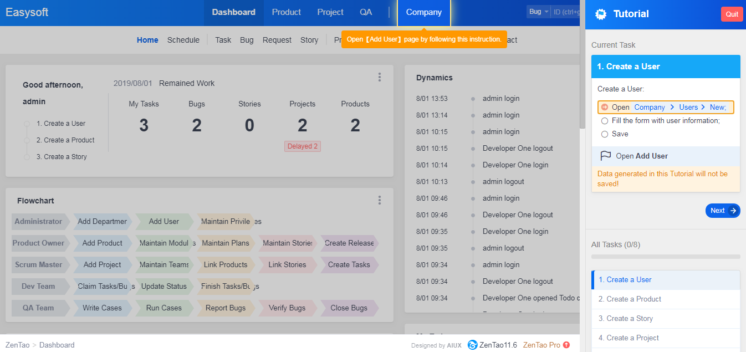The width and height of the screenshot is (746, 352).
Task: Open the Product tab in navigation
Action: coord(286,12)
